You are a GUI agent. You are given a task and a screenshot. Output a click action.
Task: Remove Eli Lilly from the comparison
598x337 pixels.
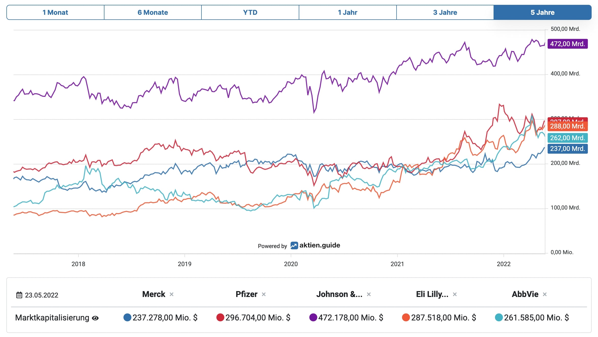pyautogui.click(x=455, y=294)
